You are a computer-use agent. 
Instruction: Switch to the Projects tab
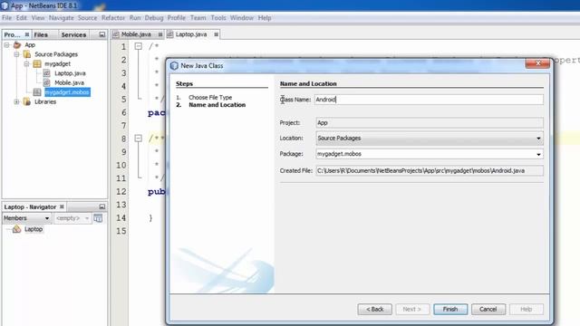tap(13, 34)
